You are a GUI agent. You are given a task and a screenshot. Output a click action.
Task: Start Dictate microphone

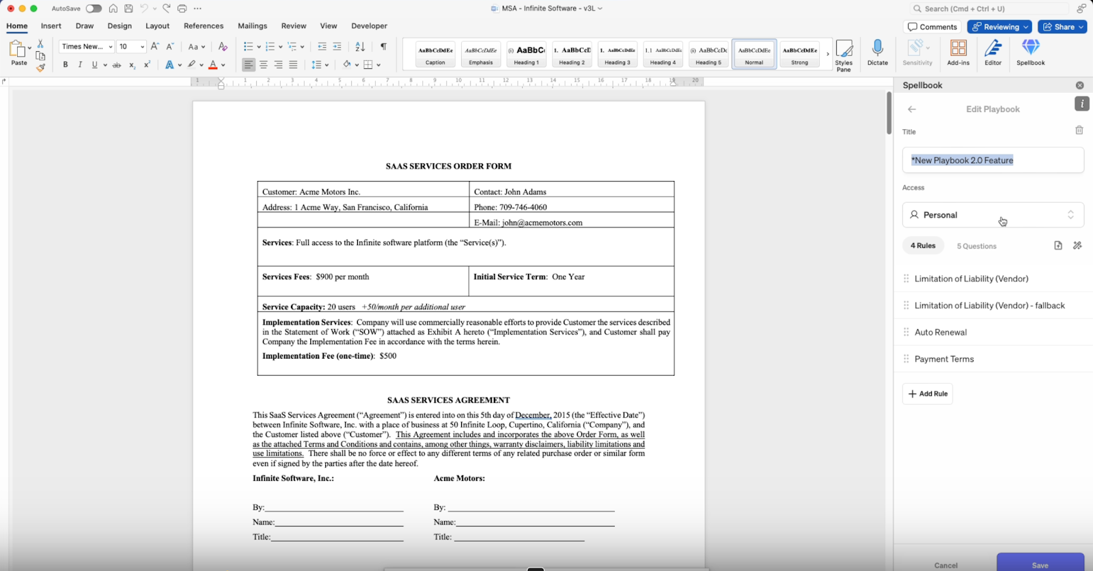click(878, 53)
